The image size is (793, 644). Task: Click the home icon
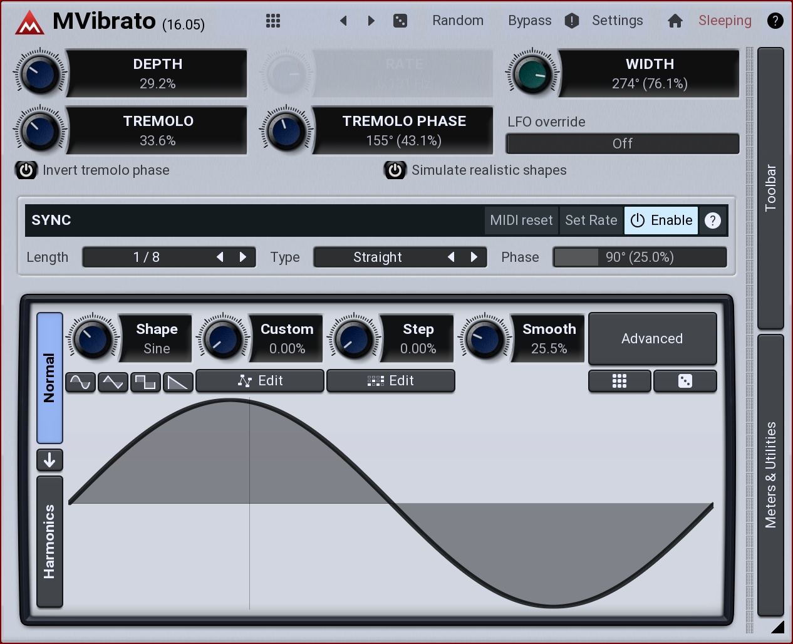coord(675,21)
